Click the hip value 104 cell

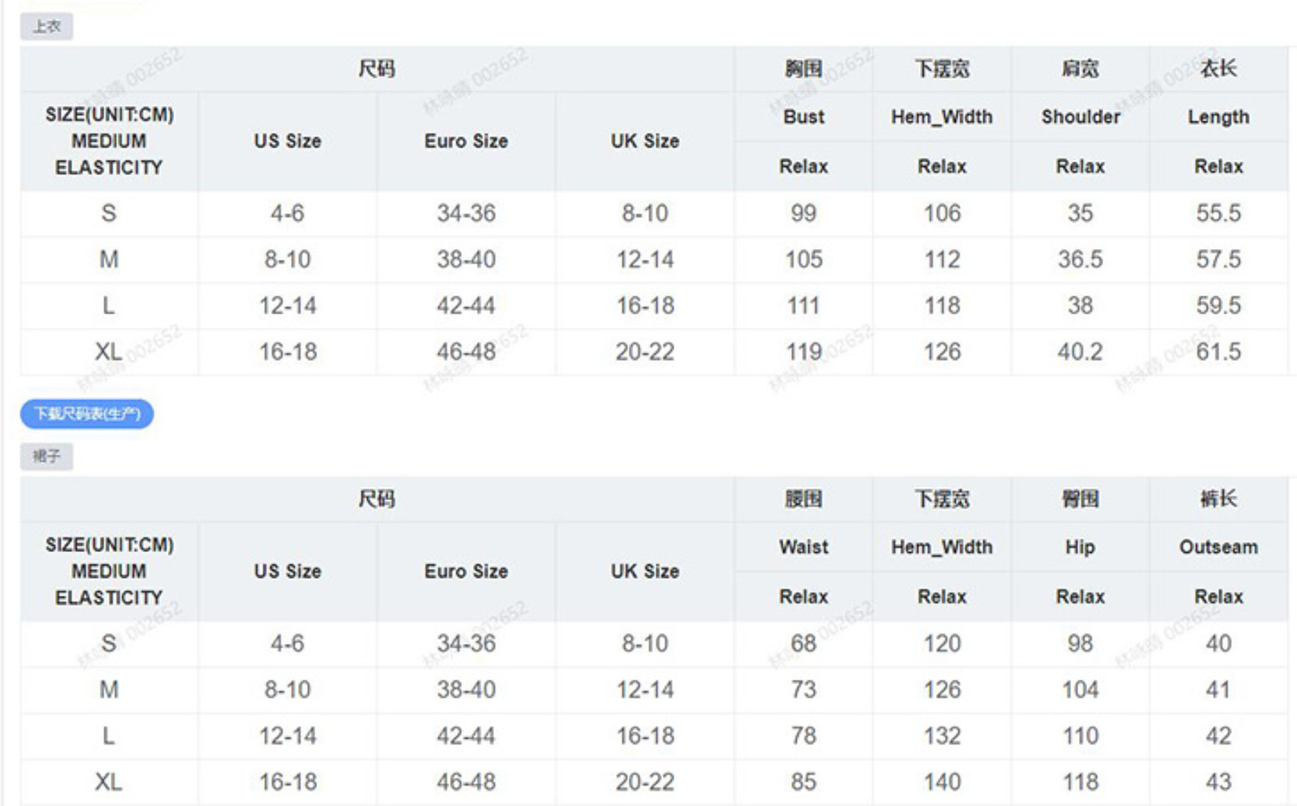(x=1080, y=689)
